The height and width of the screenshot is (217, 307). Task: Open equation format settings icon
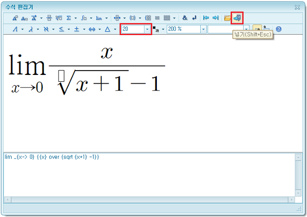(x=267, y=28)
